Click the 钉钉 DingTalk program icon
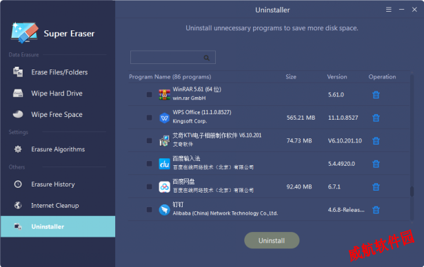424x267 pixels. pos(164,210)
